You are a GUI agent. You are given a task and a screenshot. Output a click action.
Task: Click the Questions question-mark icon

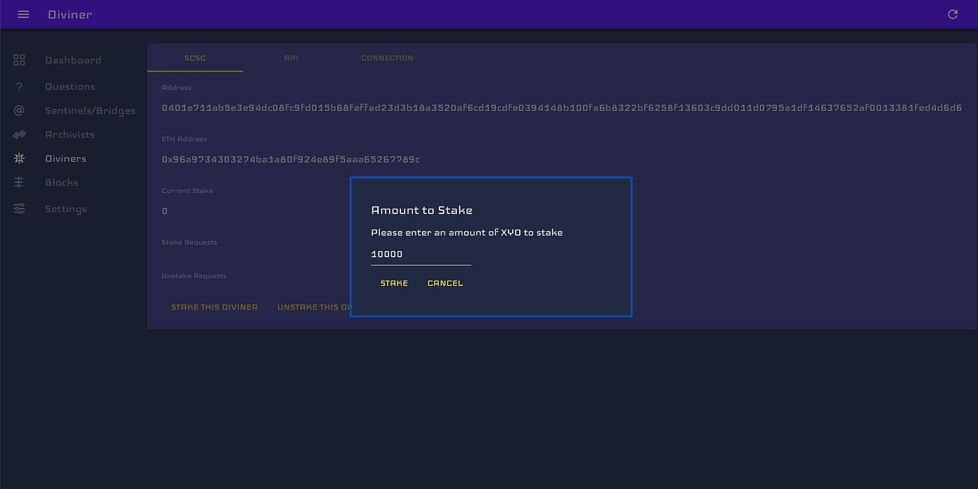(x=20, y=86)
